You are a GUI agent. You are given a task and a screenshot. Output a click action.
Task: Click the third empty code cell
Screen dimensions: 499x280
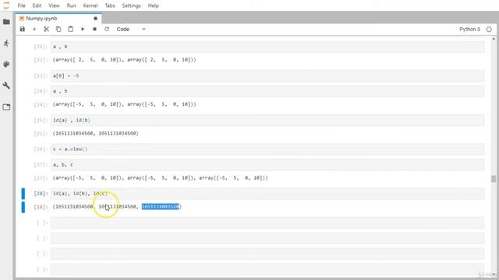(x=267, y=254)
